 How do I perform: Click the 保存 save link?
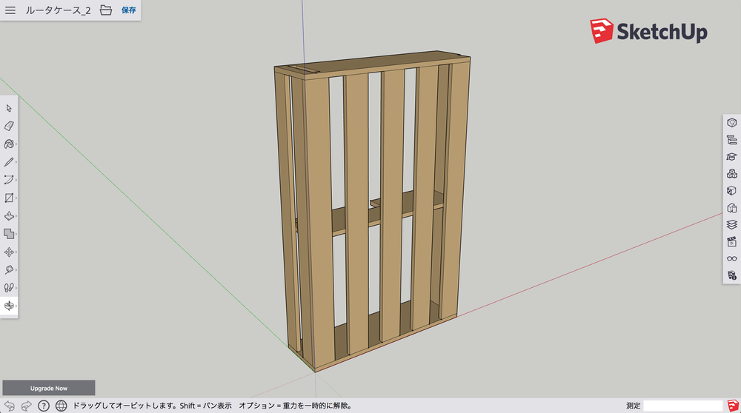(128, 10)
